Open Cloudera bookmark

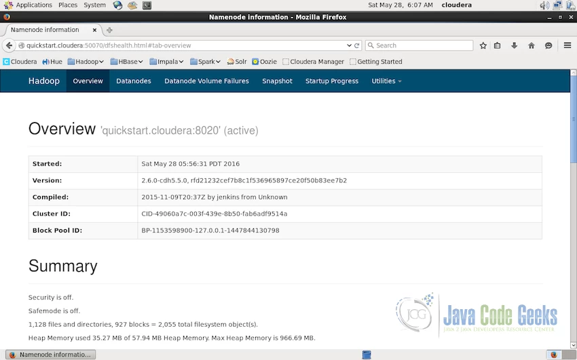pos(20,62)
